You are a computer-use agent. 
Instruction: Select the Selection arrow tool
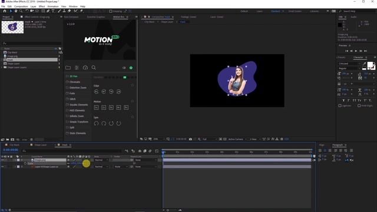(11, 11)
